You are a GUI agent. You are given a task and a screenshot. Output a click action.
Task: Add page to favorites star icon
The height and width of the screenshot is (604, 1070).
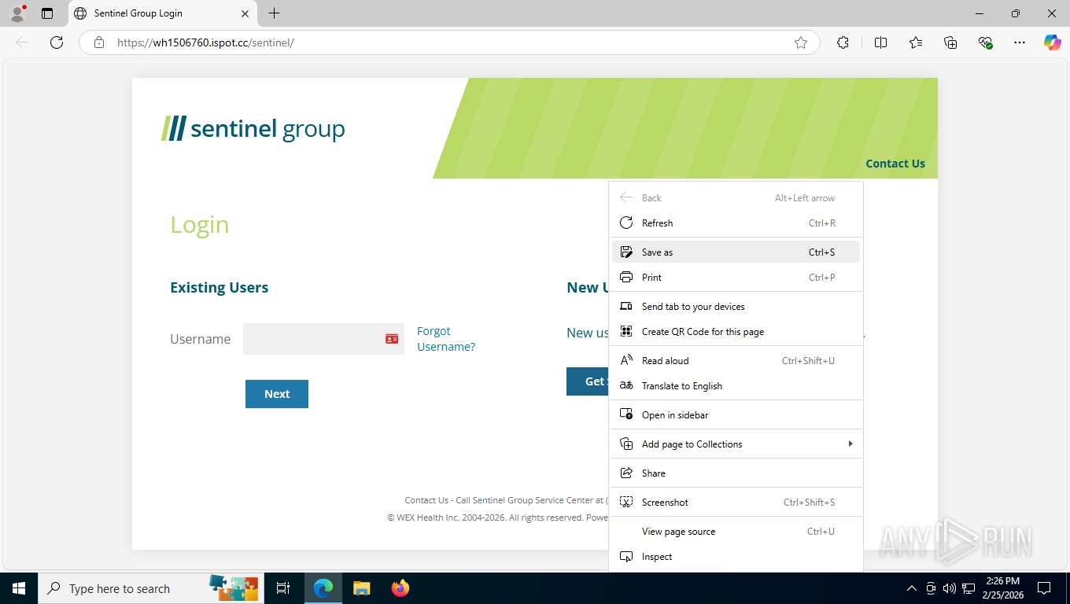801,42
